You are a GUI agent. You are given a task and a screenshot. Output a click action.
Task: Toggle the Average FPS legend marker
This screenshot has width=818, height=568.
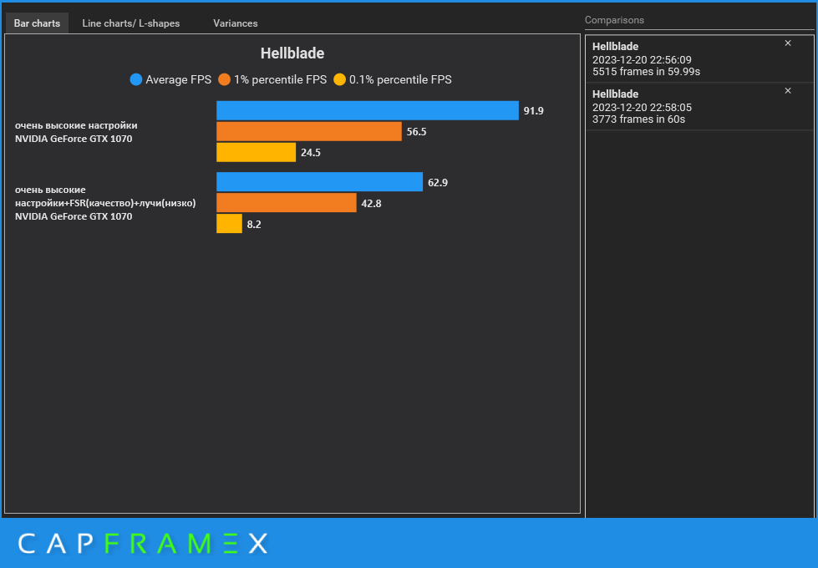136,80
